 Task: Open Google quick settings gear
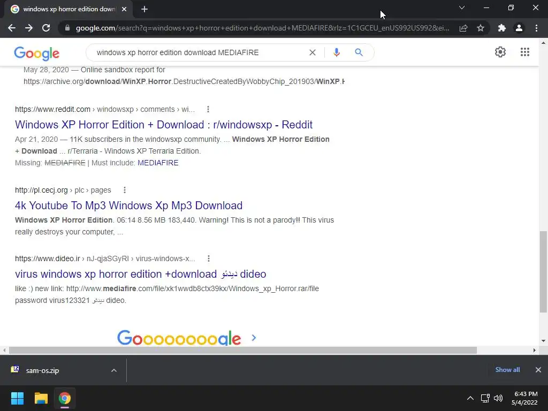tap(500, 52)
